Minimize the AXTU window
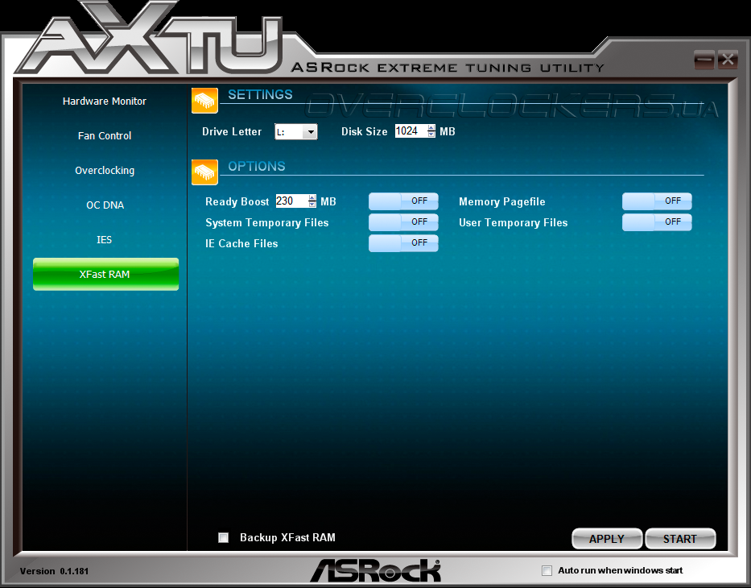This screenshot has width=751, height=588. (x=704, y=60)
